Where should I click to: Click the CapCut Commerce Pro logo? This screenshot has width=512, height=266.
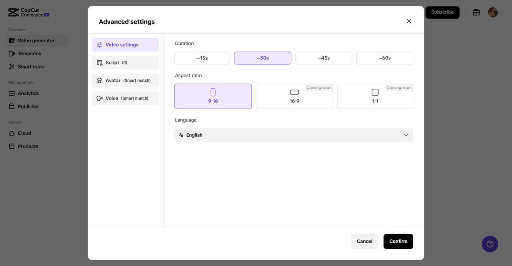[28, 12]
